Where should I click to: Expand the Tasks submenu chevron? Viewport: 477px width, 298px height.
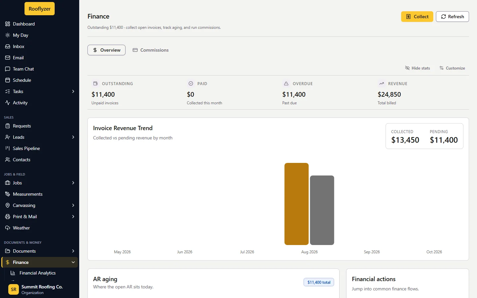(x=73, y=91)
